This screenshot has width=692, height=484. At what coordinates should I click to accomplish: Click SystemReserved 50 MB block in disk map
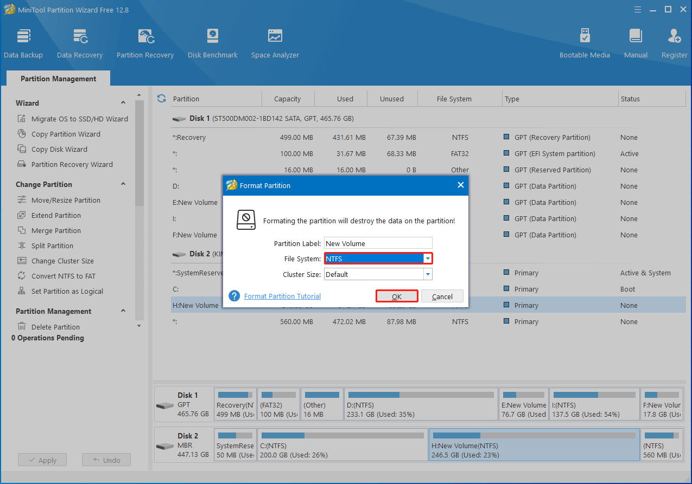pos(235,444)
